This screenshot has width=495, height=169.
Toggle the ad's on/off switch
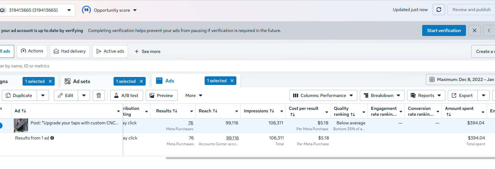coord(1,126)
